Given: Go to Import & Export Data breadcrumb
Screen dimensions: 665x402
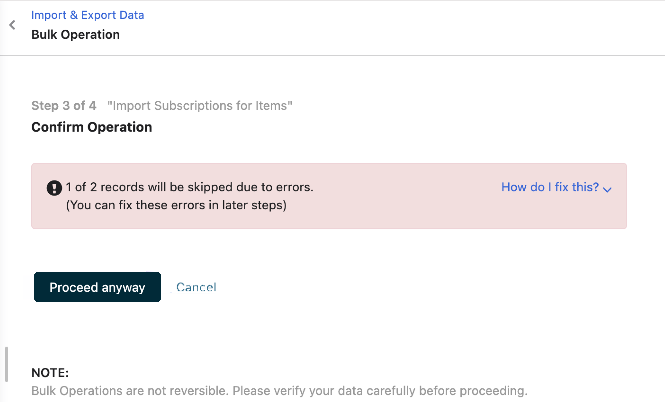Looking at the screenshot, I should pos(87,15).
